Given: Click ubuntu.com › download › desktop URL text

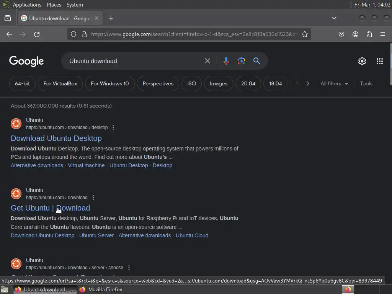Looking at the screenshot, I should [67, 127].
